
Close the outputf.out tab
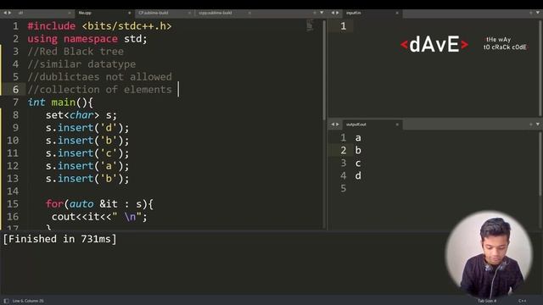(397, 125)
